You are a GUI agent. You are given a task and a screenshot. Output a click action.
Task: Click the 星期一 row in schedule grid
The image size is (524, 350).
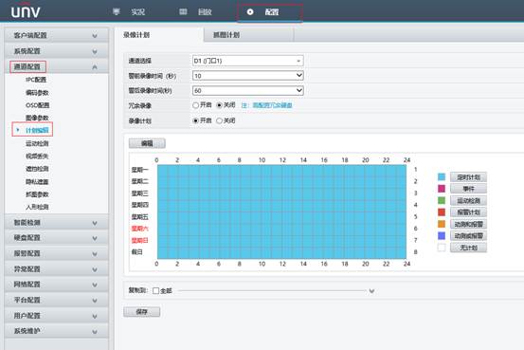tap(281, 171)
